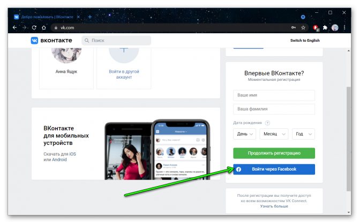Click the browser back arrow
Image resolution: width=359 pixels, height=223 pixels.
tap(14, 28)
